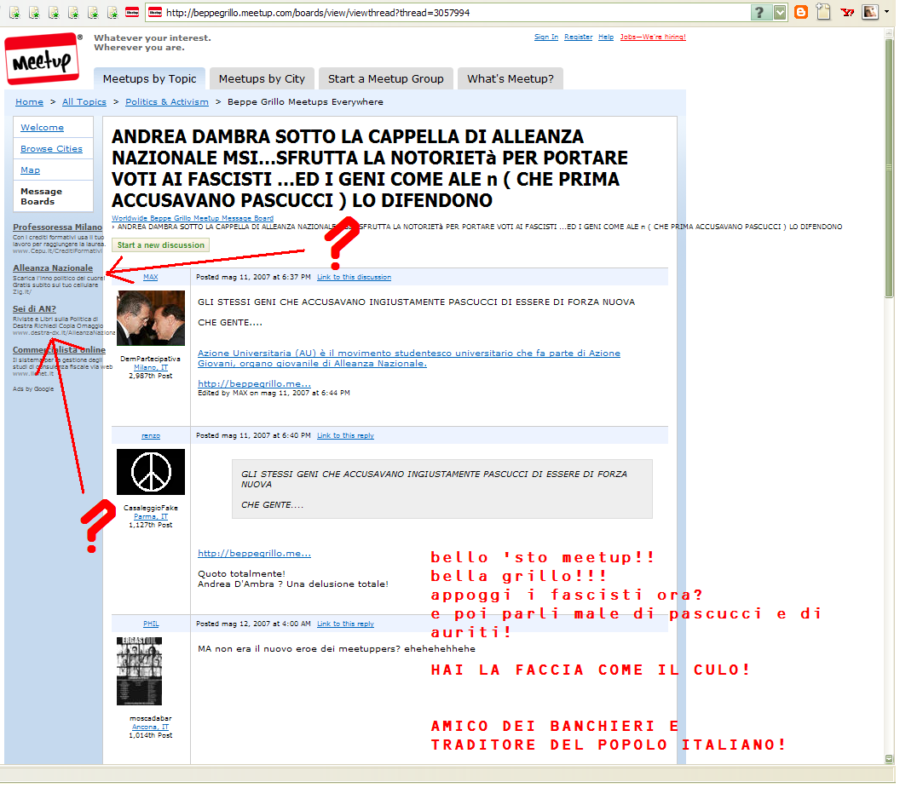
Task: Click the Start a new discussion button
Action: (161, 245)
